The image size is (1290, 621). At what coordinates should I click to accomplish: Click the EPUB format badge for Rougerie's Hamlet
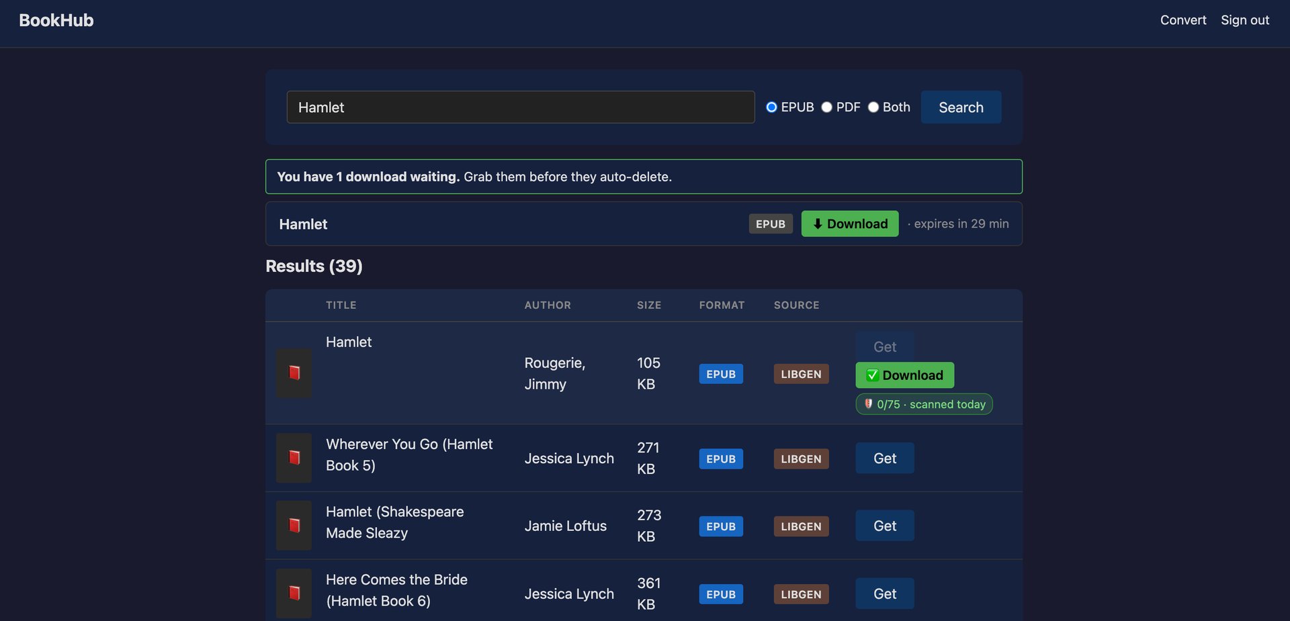(x=721, y=374)
